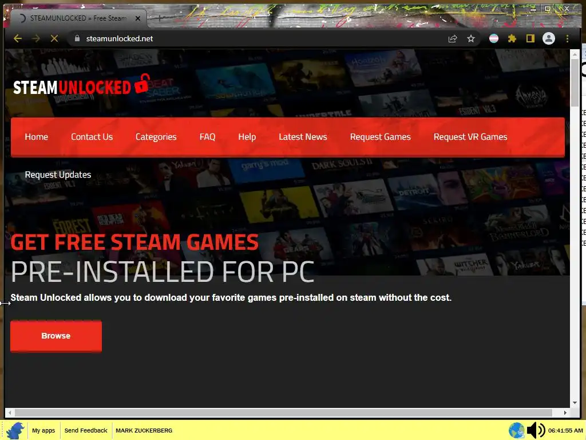Click the padlock site info icon
Image resolution: width=586 pixels, height=440 pixels.
tap(77, 38)
